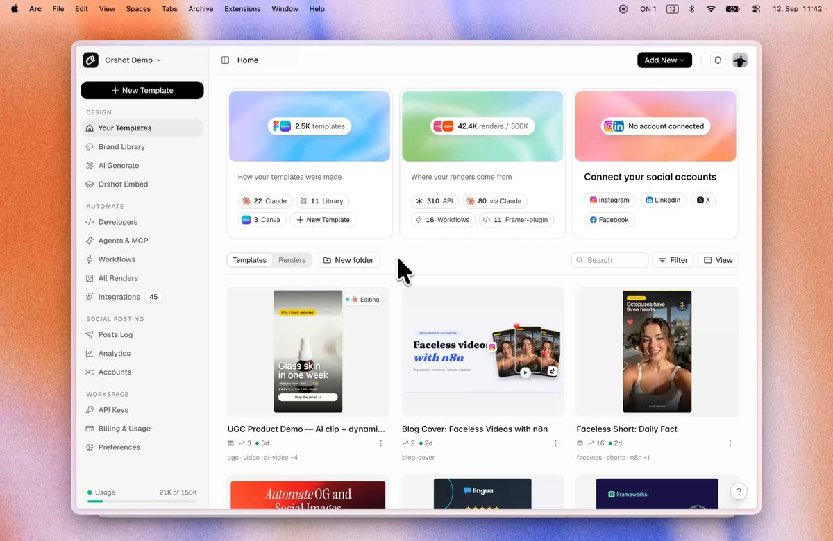Open the Spaces menu

point(138,9)
